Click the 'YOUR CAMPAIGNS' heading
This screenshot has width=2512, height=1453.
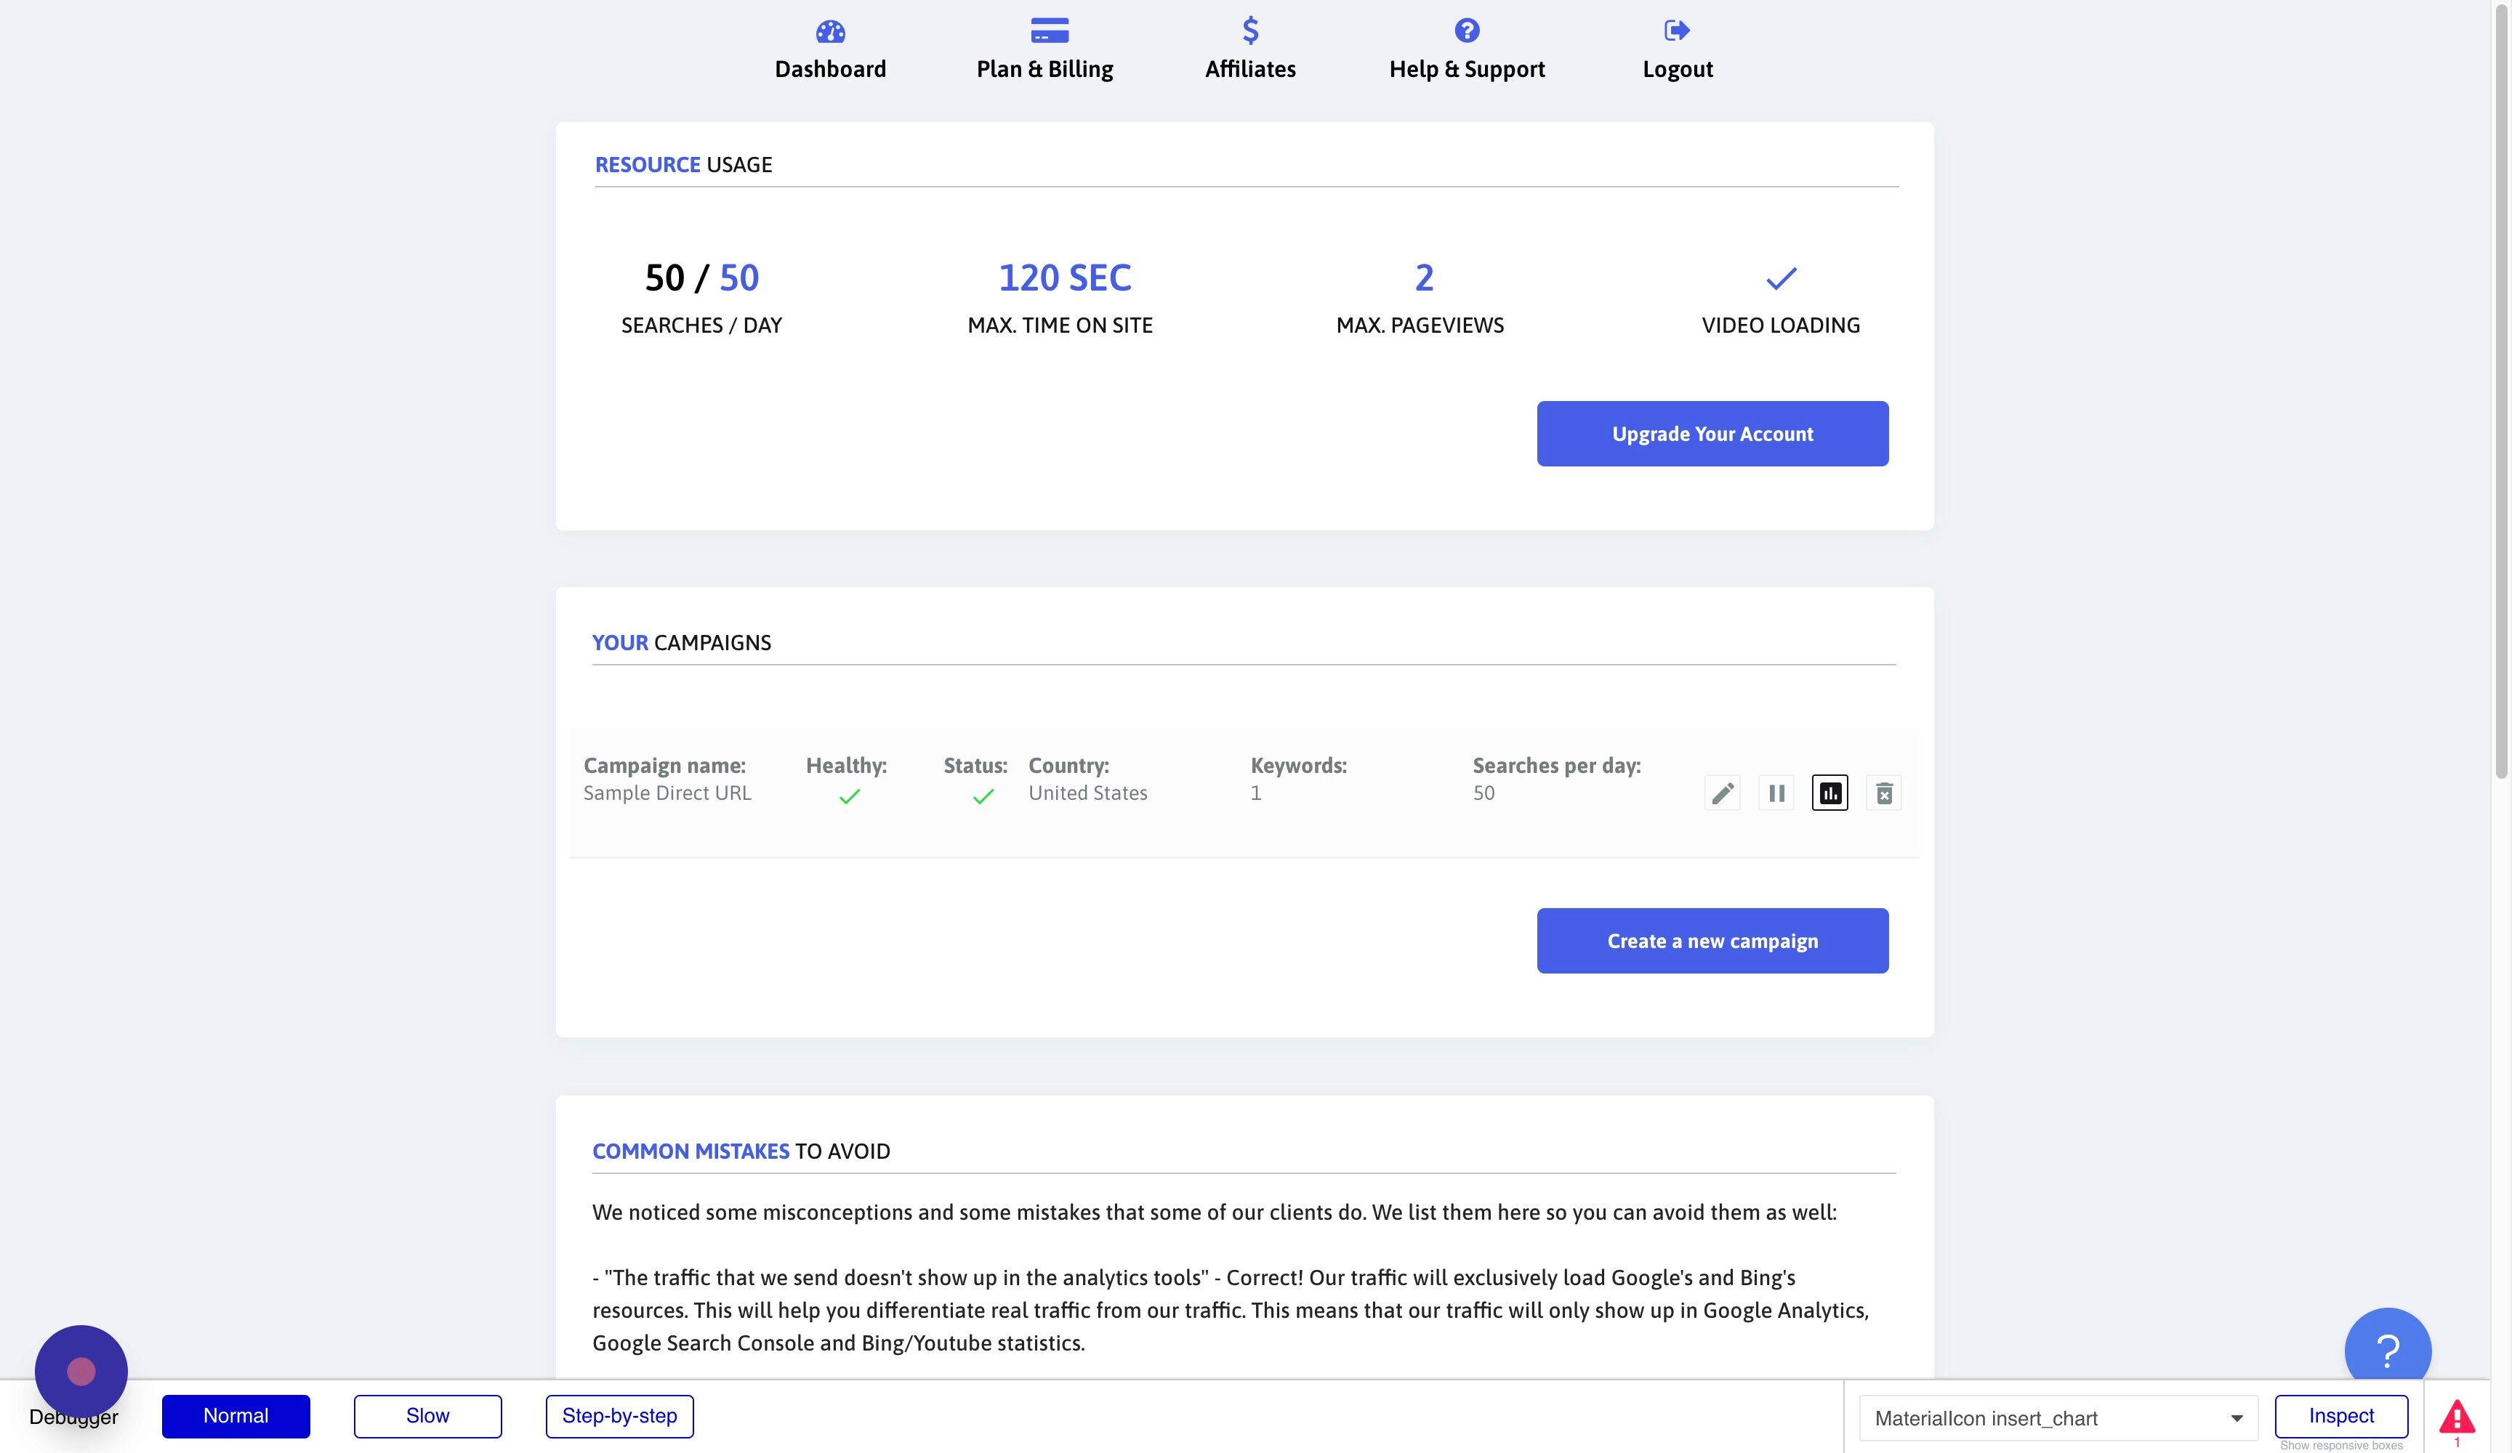point(682,643)
